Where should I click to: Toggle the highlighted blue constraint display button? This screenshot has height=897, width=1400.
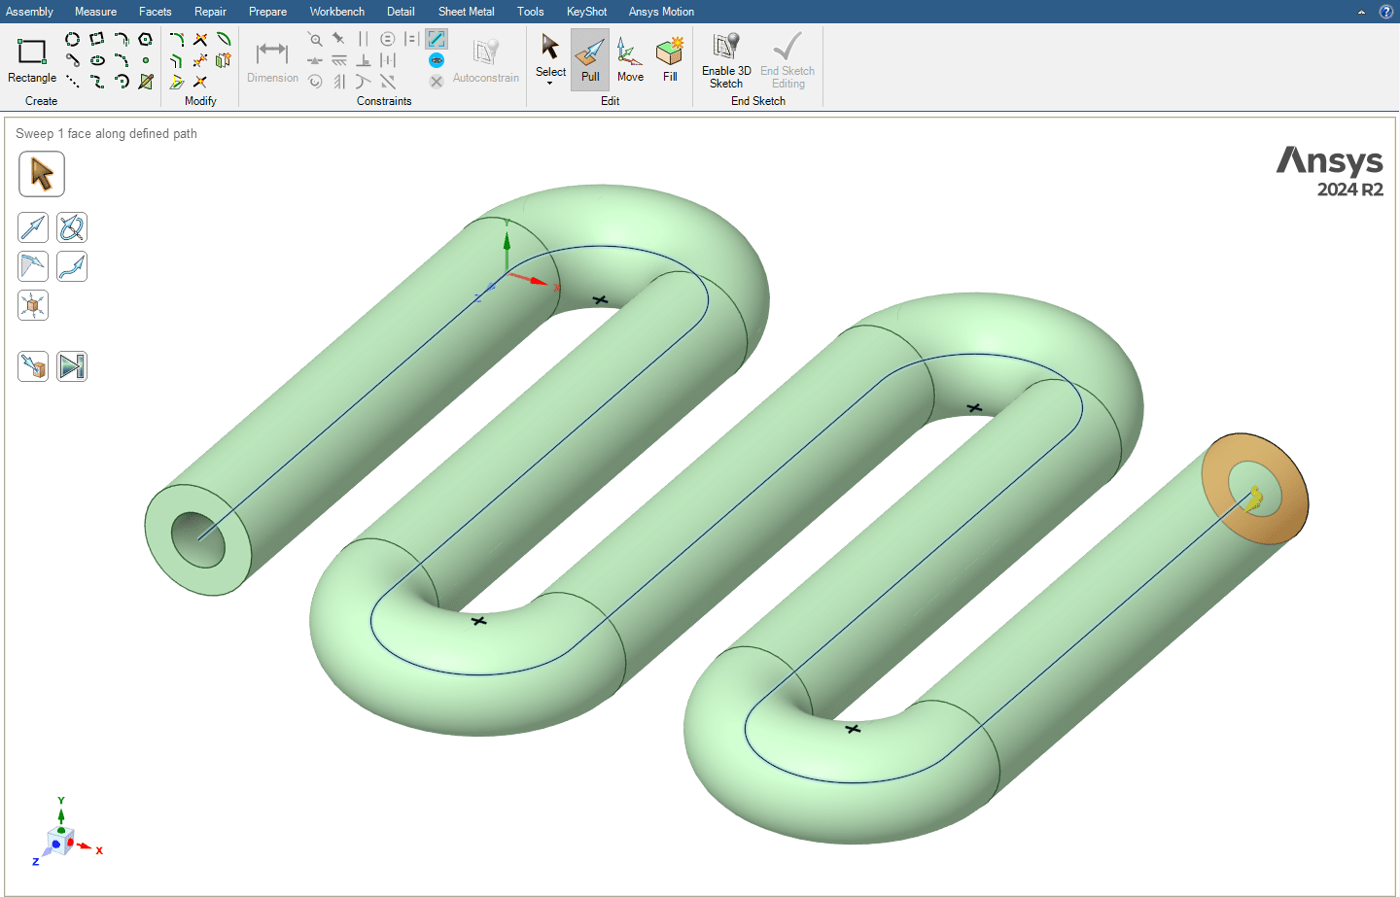point(437,39)
